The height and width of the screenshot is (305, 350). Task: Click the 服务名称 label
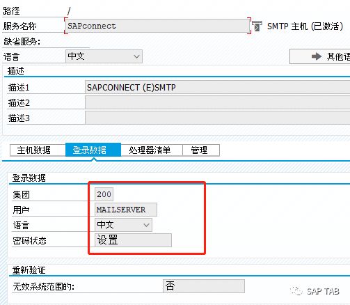(19, 26)
